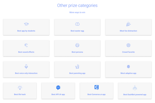
Task: Click the party popper icon
Action: 128,24
